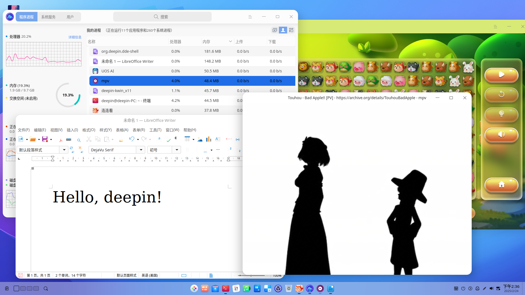Open the terminal from the dock

click(x=226, y=288)
